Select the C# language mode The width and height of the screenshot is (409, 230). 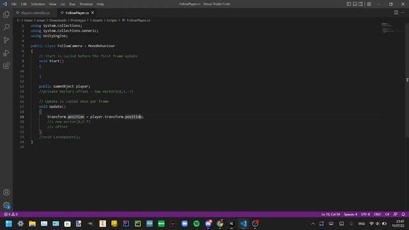pyautogui.click(x=387, y=215)
